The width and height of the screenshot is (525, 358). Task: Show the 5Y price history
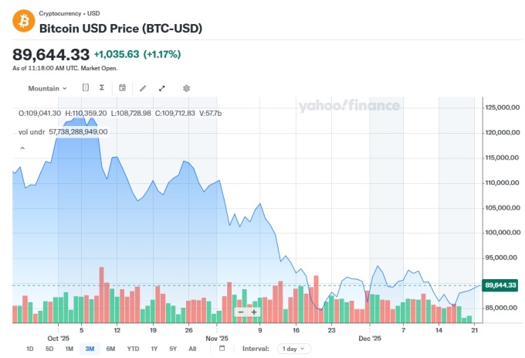tap(173, 349)
